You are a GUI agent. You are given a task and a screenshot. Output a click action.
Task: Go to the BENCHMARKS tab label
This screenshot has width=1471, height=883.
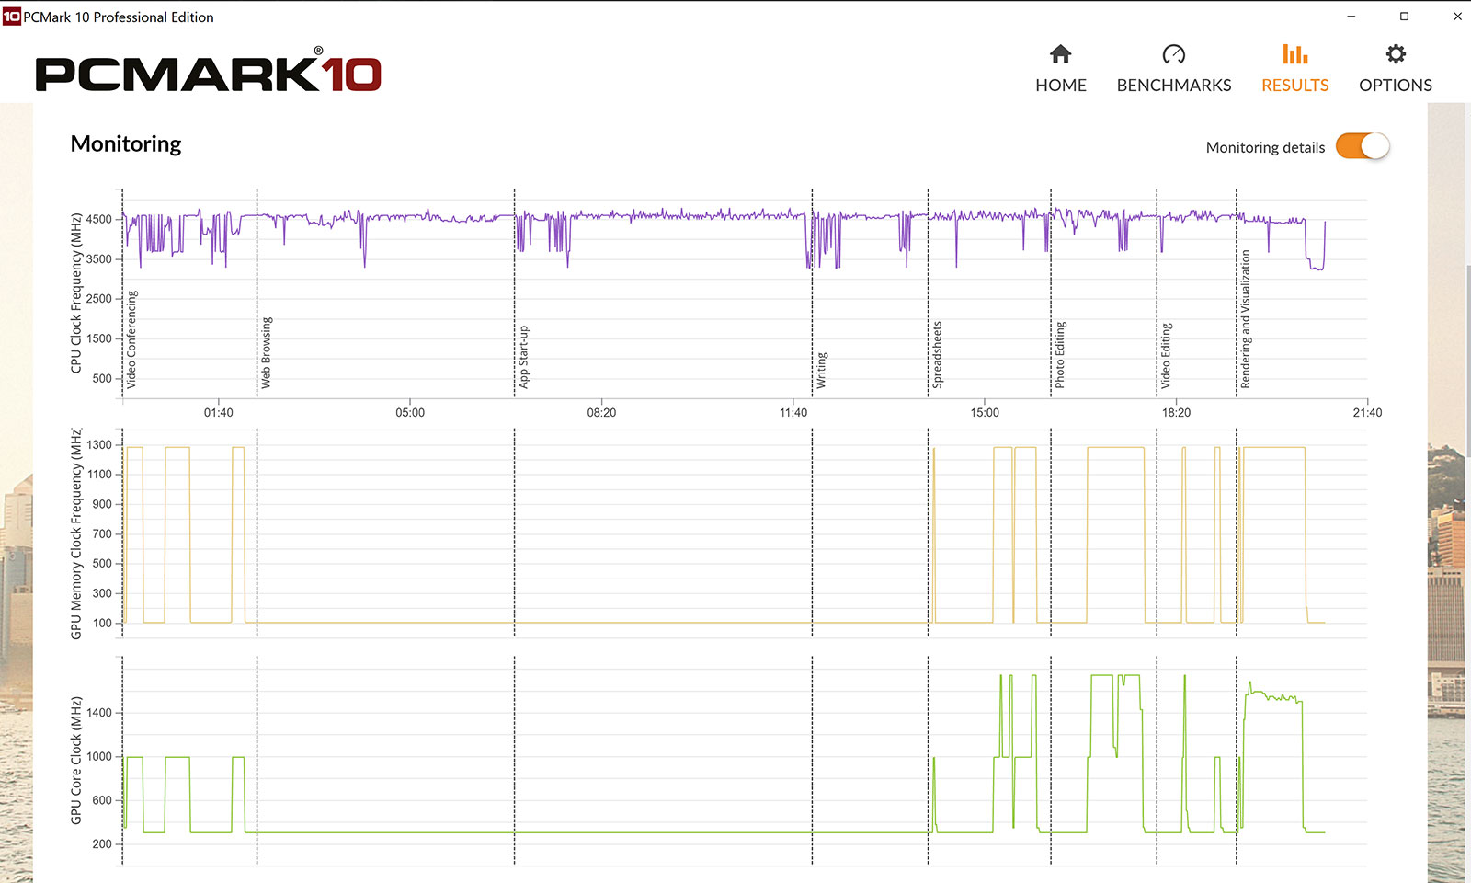tap(1173, 85)
